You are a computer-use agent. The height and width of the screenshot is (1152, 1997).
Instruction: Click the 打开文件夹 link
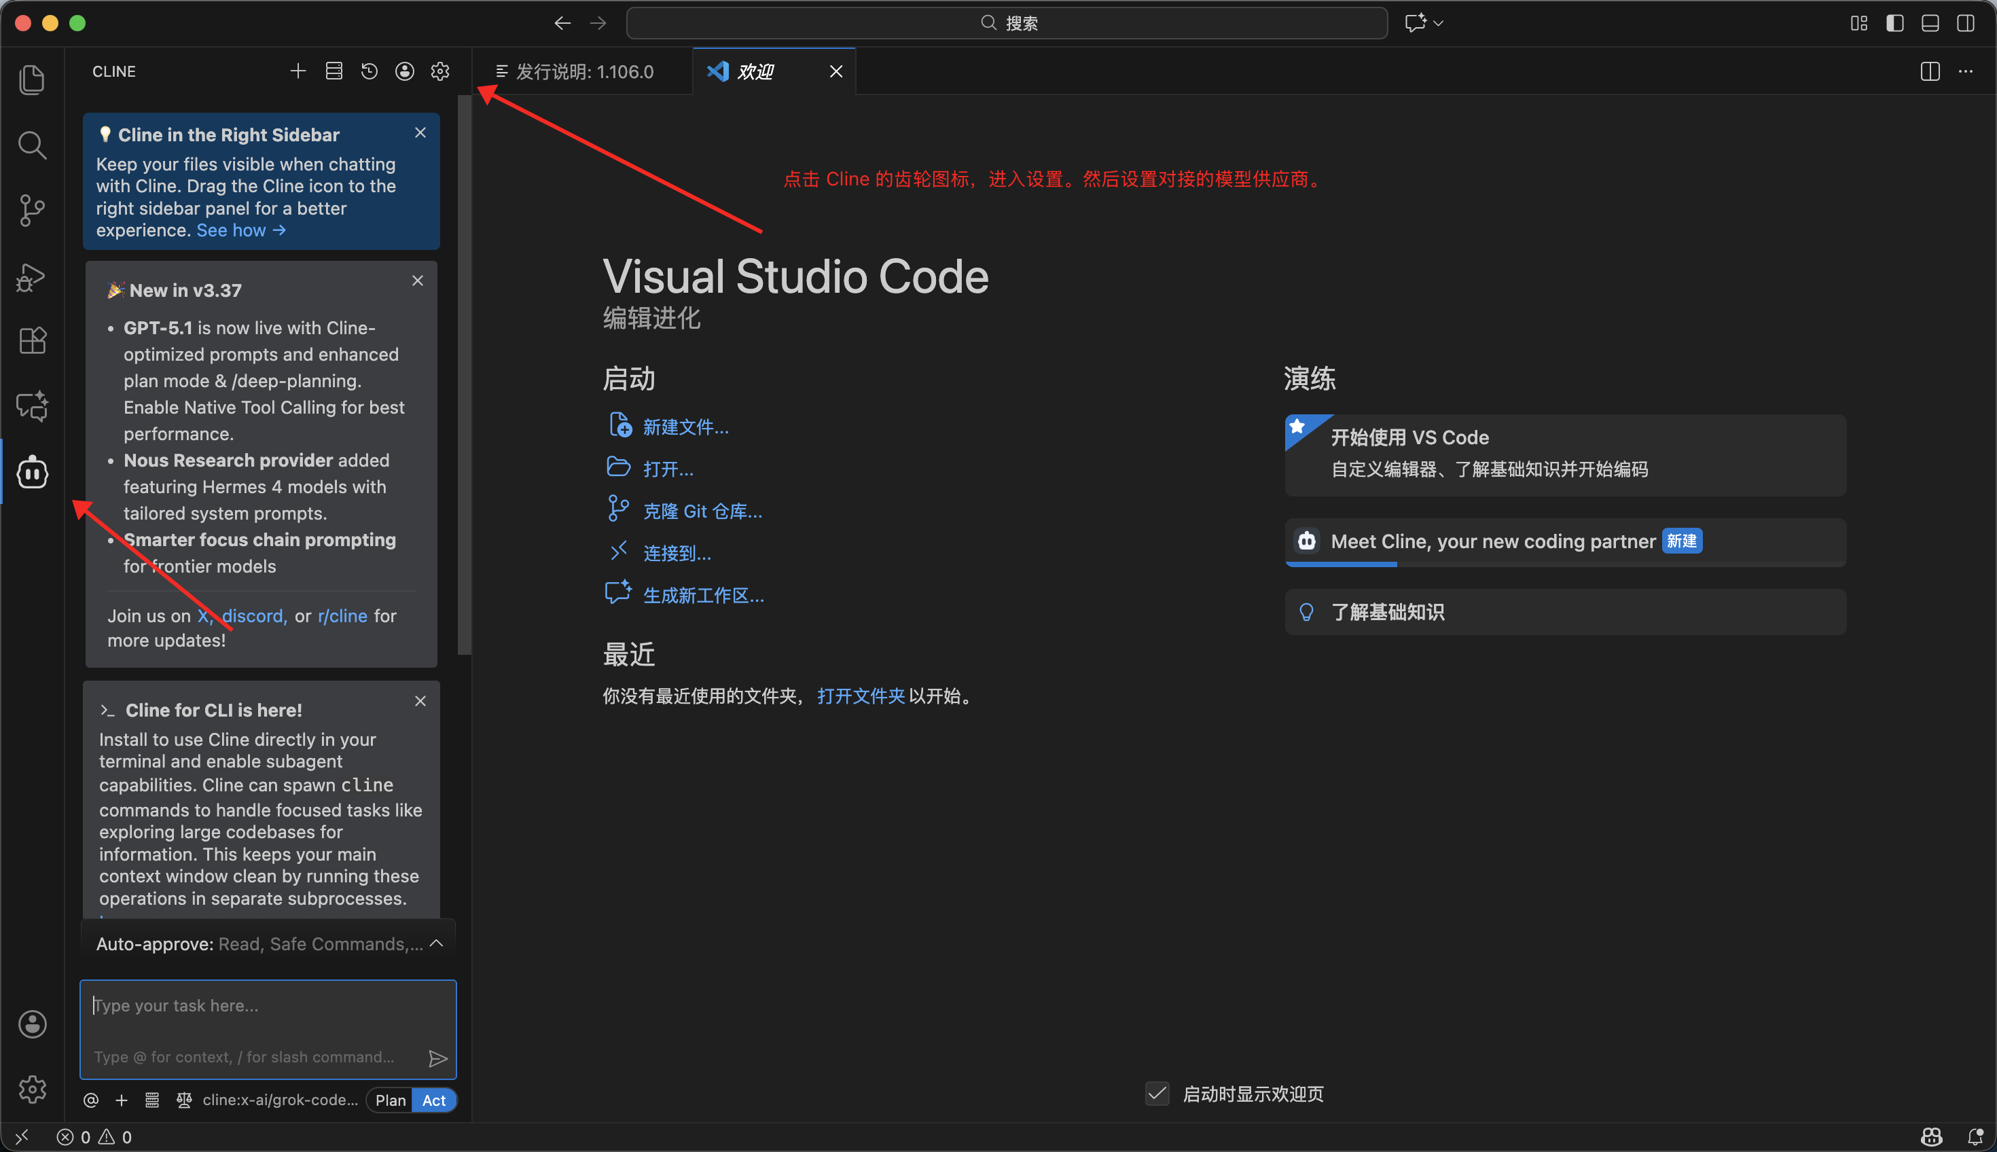[x=861, y=696]
